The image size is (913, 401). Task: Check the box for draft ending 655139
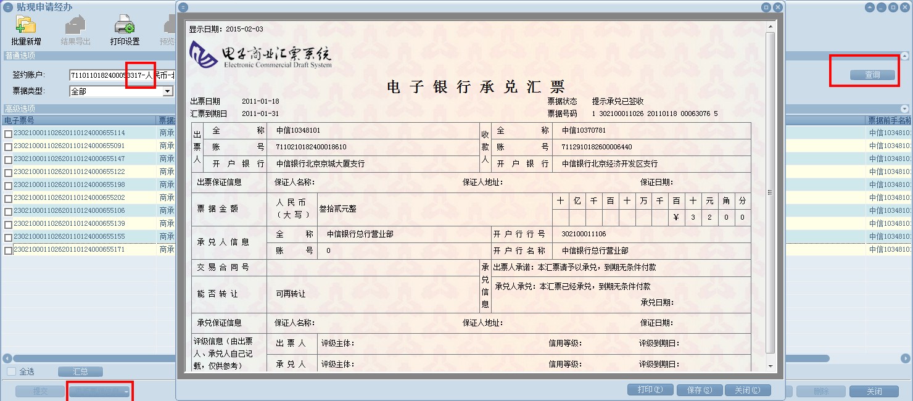(x=8, y=225)
